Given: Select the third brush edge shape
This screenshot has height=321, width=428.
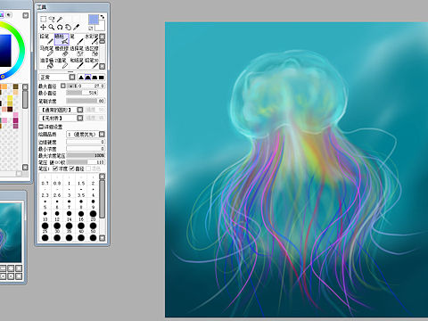Looking at the screenshot, I should 95,78.
